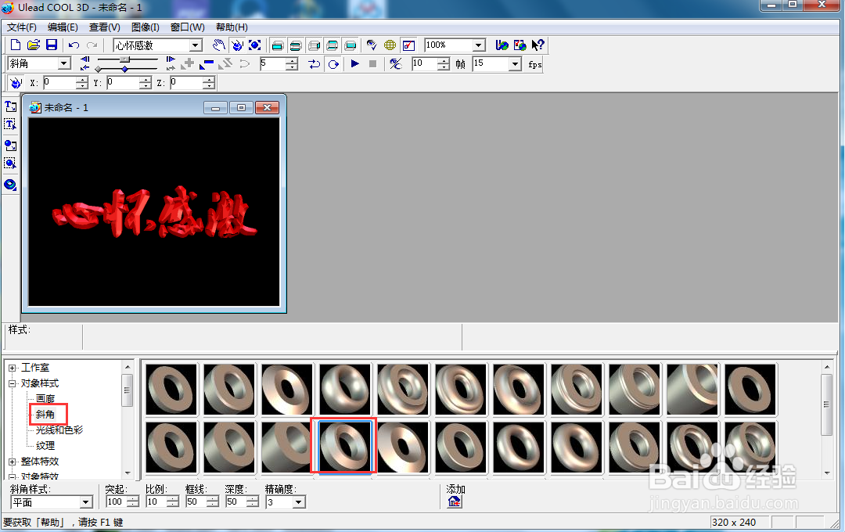This screenshot has height=532, width=845.
Task: Open the 斜角 property dropdown in animation toolbar
Action: (x=64, y=63)
